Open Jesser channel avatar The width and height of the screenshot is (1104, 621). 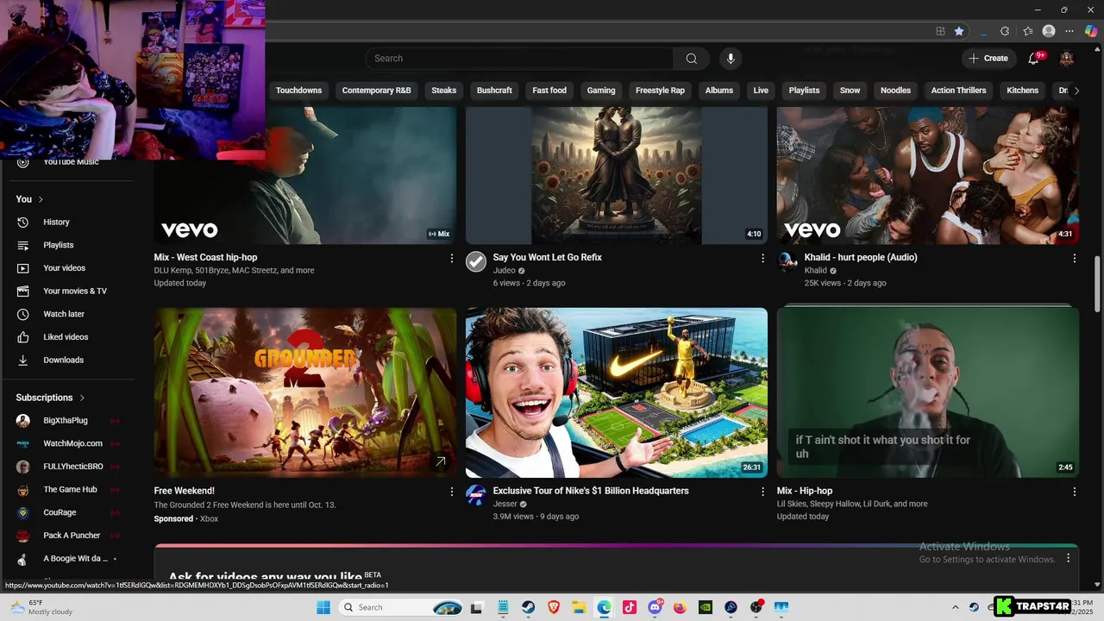476,494
